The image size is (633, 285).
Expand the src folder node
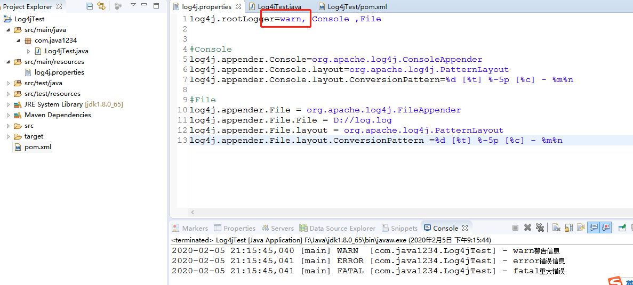(x=9, y=126)
